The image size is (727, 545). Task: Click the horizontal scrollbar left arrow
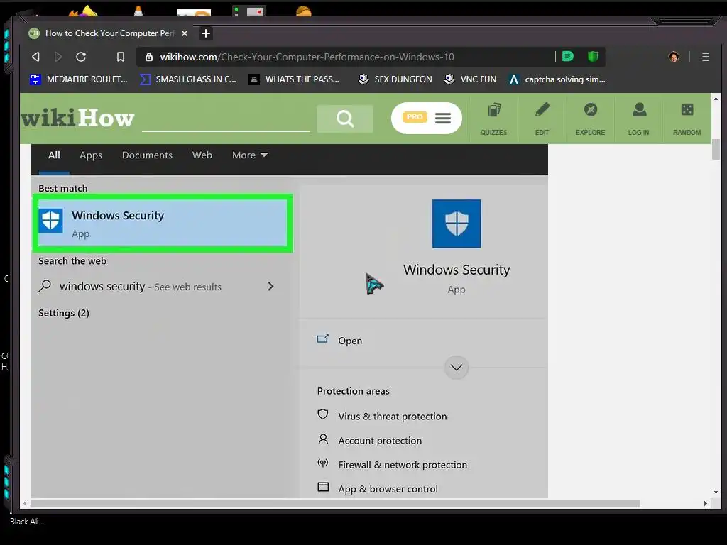[25, 503]
